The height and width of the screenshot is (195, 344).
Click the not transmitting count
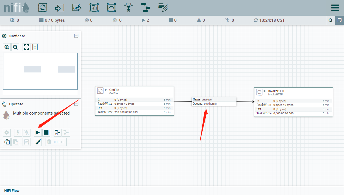(117, 20)
